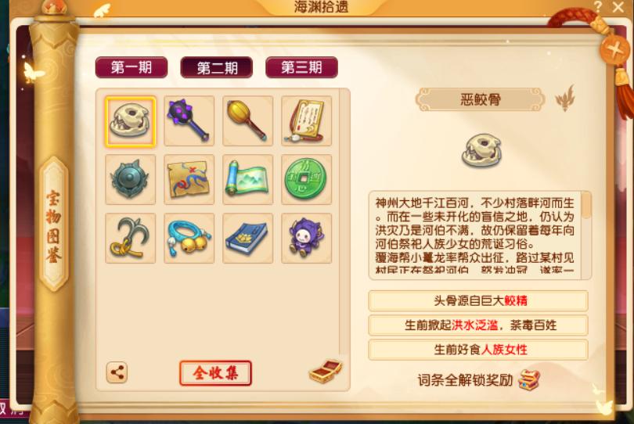Choose the torn treasure map item

click(189, 179)
